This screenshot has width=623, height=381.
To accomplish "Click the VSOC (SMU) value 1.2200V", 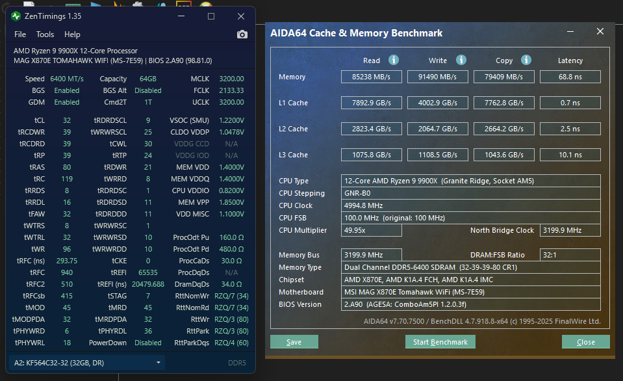I will [x=232, y=120].
